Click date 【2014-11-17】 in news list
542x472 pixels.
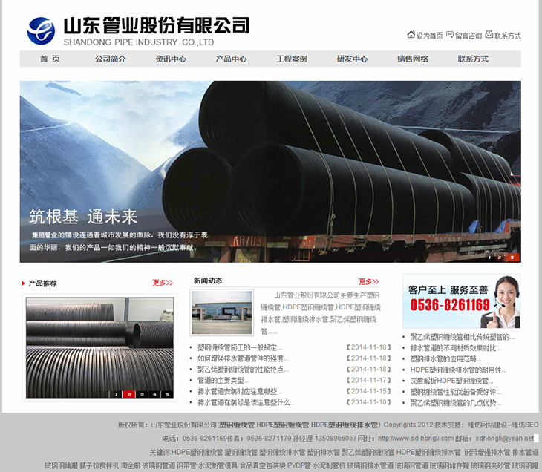click(x=369, y=381)
